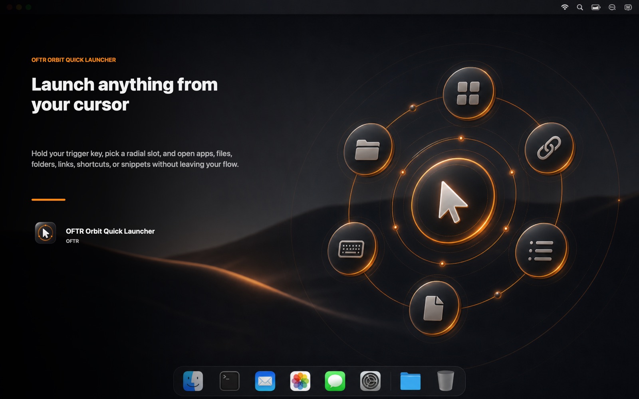Open Photos from the dock

coord(300,381)
